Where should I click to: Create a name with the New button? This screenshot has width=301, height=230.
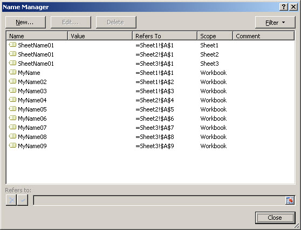pos(25,22)
